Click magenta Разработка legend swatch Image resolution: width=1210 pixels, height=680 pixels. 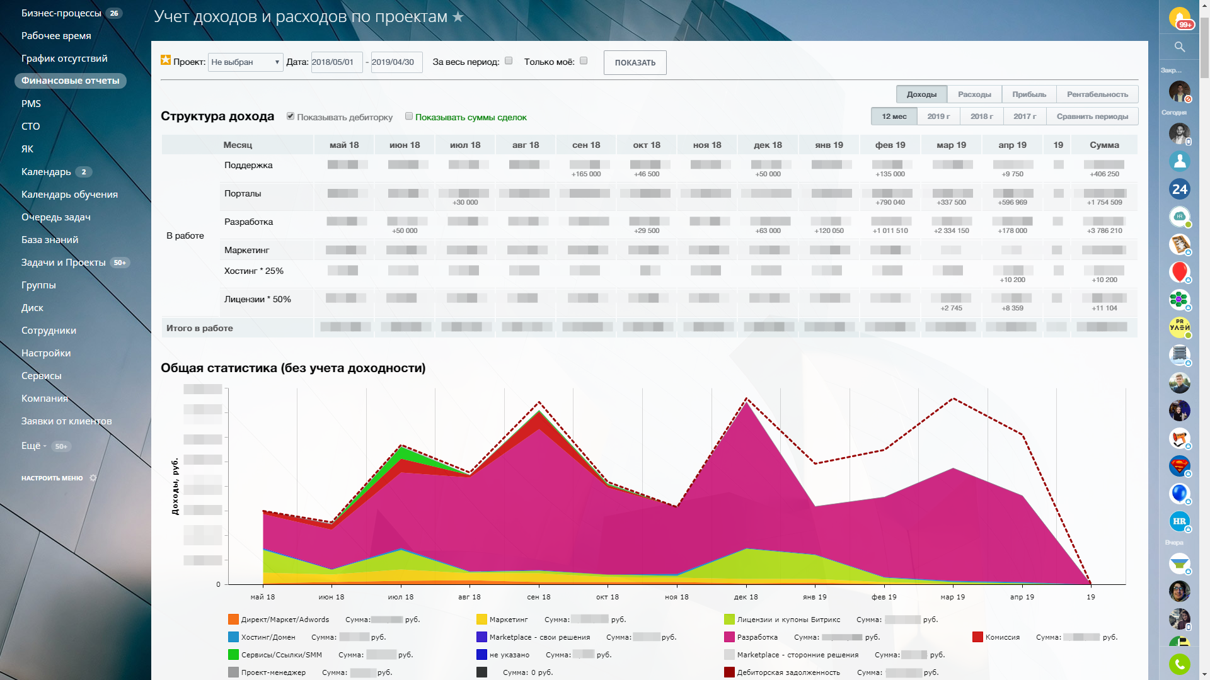pos(729,637)
